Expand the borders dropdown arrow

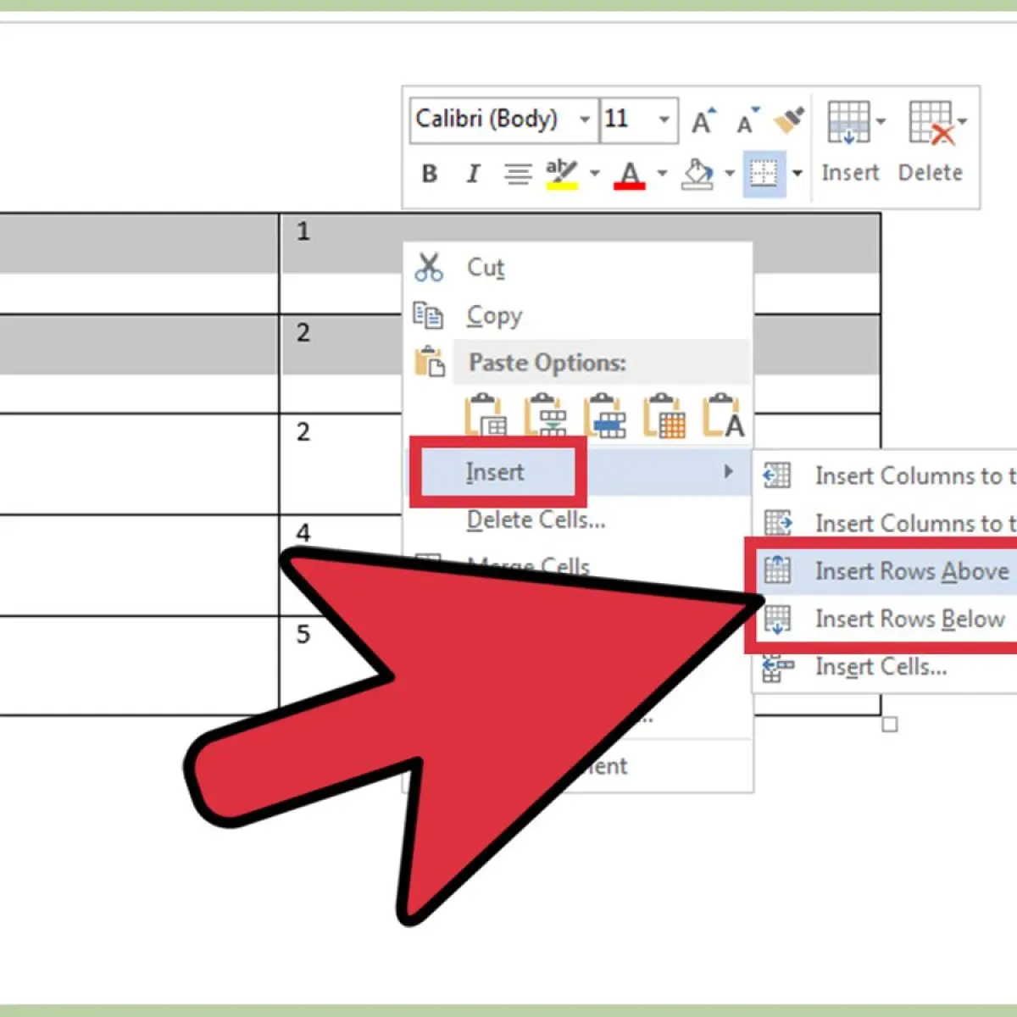pos(797,174)
